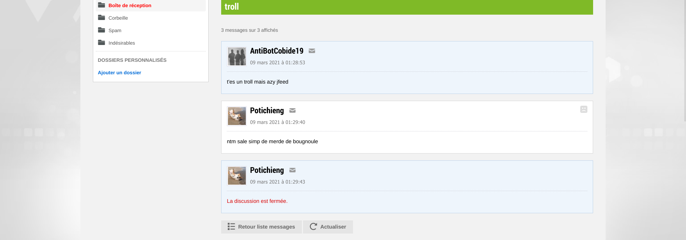
Task: Open AntiBotCobide19's avatar thumbnail
Action: (x=237, y=56)
